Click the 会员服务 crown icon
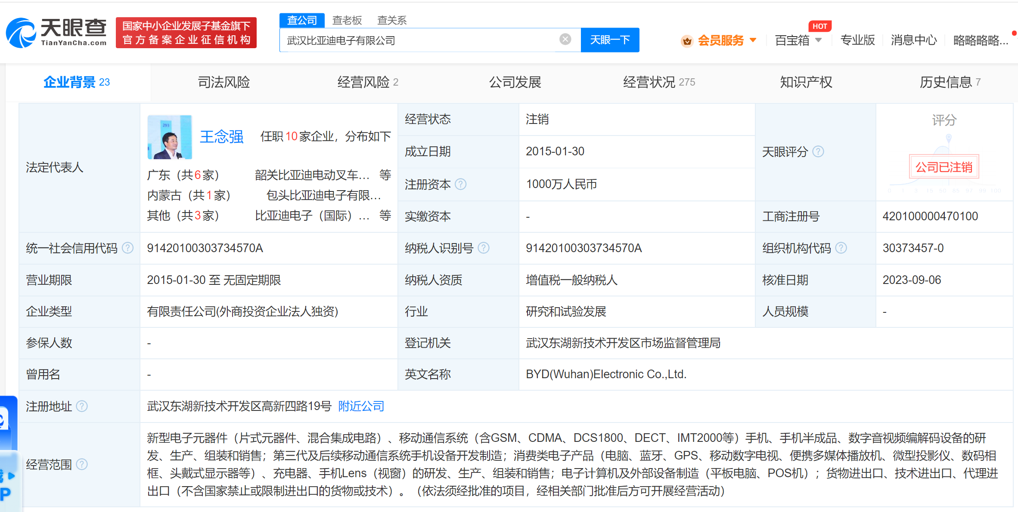The height and width of the screenshot is (512, 1018). [x=687, y=41]
